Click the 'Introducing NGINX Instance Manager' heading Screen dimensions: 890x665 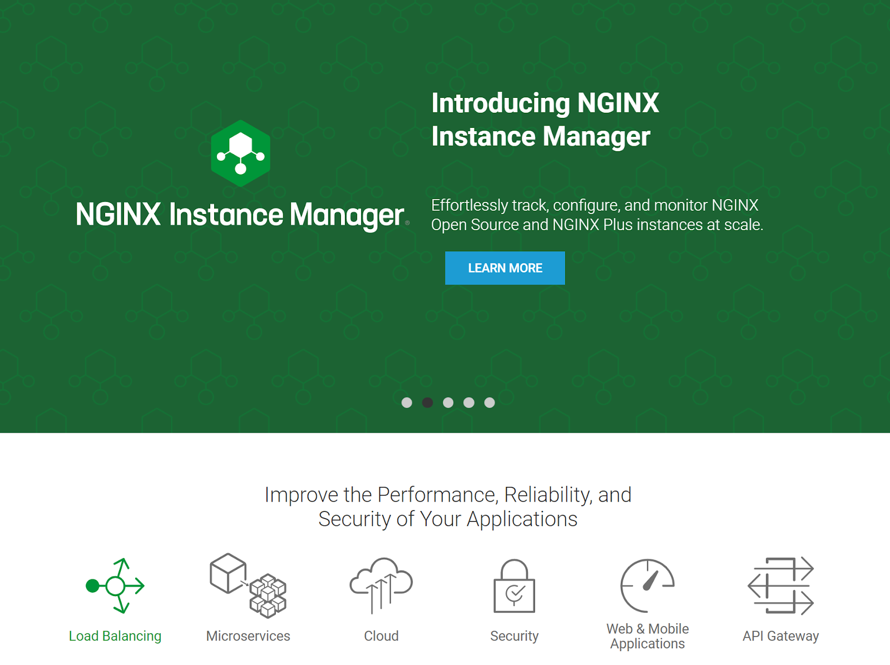545,120
